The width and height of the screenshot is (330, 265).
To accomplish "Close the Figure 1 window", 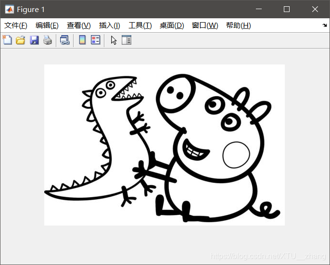I will pyautogui.click(x=315, y=9).
